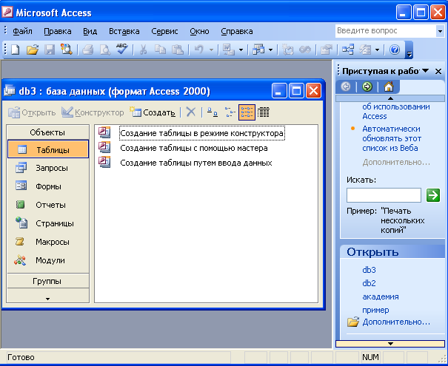448x366 pixels.
Task: Close the 'Приступая к работе' task pane
Action: (x=438, y=71)
